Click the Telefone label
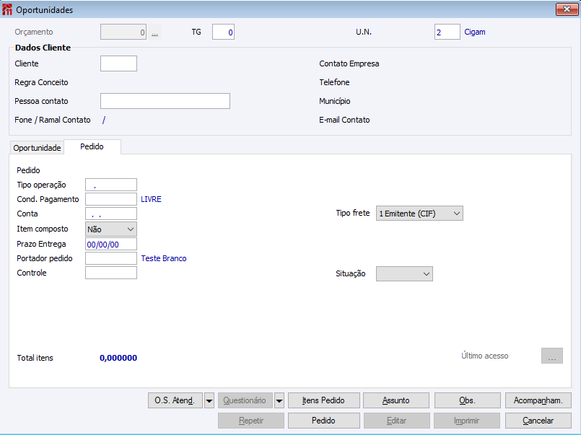581x435 pixels. 334,82
